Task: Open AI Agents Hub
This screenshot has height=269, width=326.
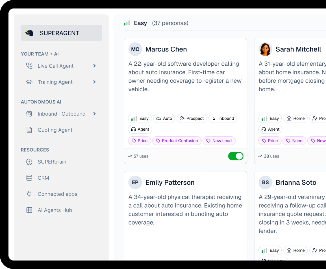Action: [x=55, y=210]
